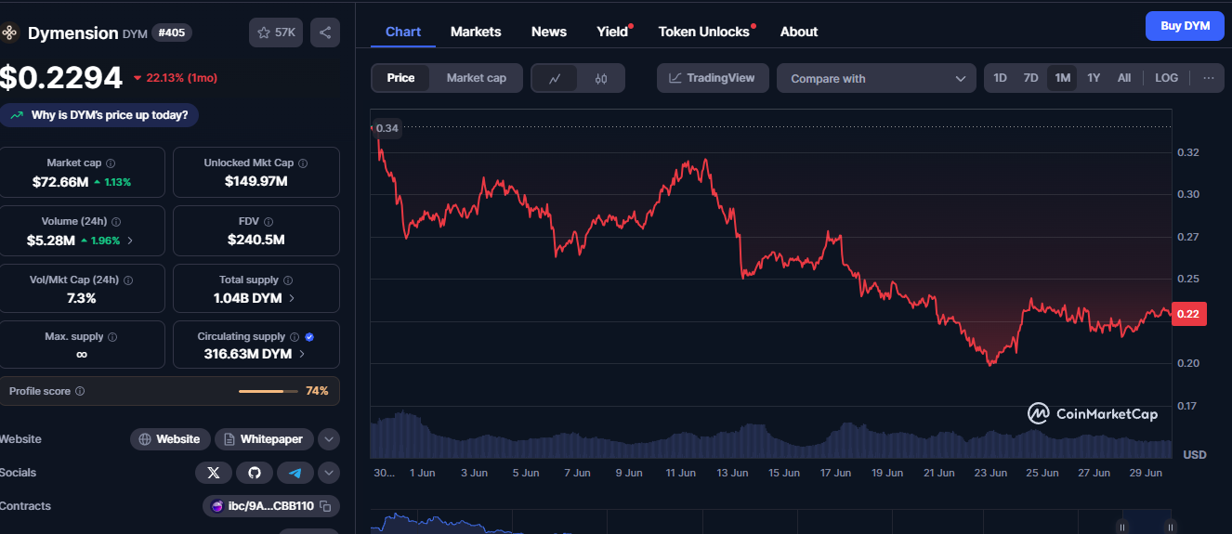Click the 7.3% Vol/Mkt Cap value

click(82, 298)
